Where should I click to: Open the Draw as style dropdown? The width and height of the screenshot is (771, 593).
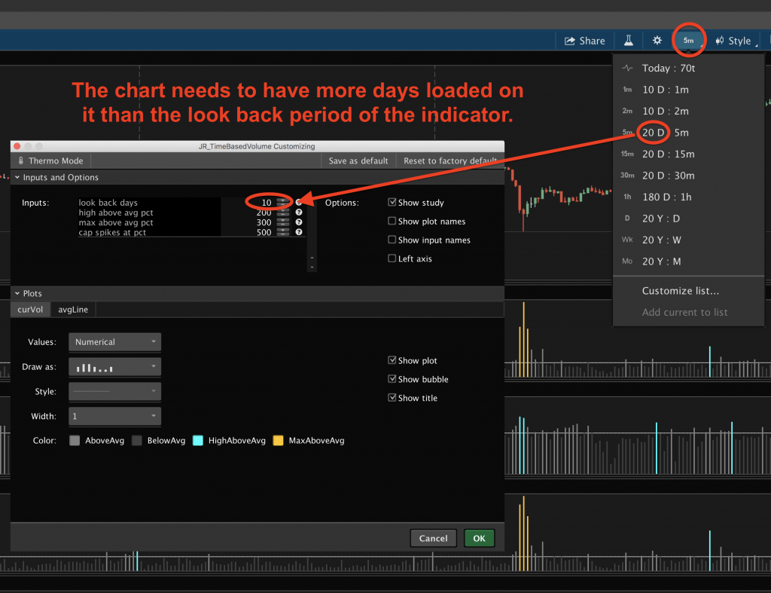coord(114,366)
